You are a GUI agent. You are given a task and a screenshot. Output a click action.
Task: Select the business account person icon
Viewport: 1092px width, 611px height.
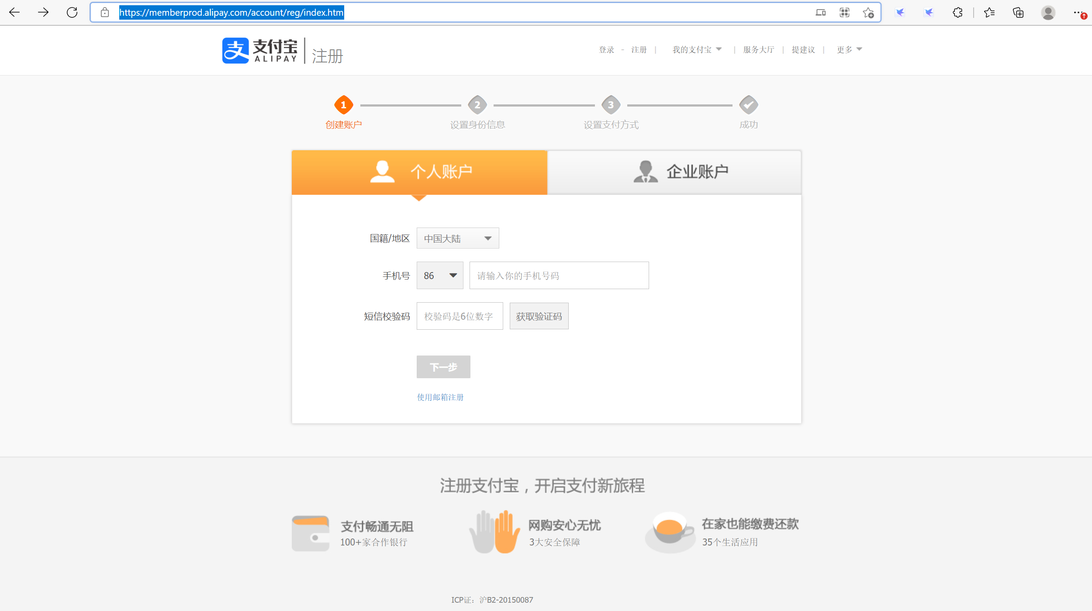coord(646,171)
